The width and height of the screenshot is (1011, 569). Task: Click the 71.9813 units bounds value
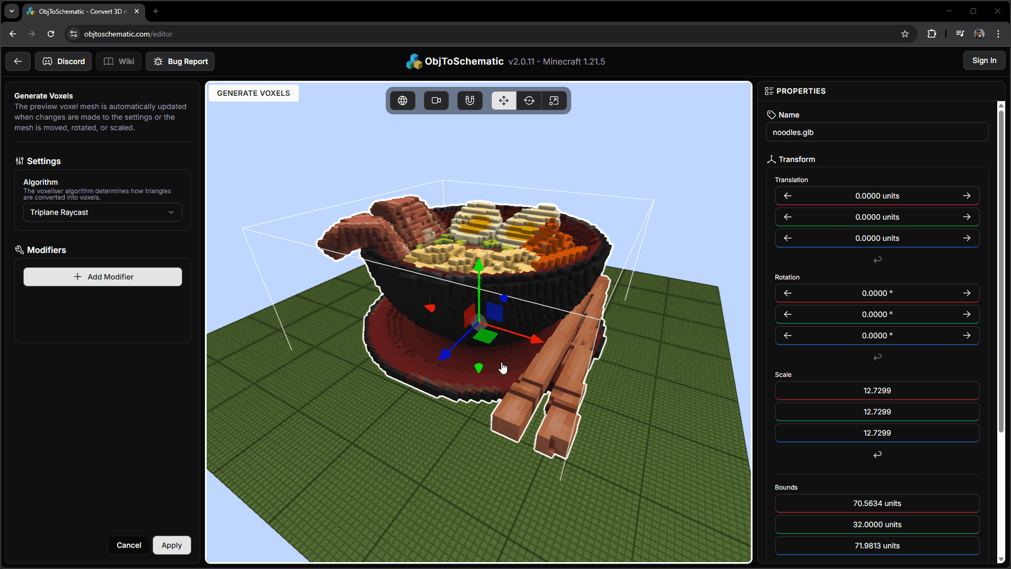click(877, 546)
